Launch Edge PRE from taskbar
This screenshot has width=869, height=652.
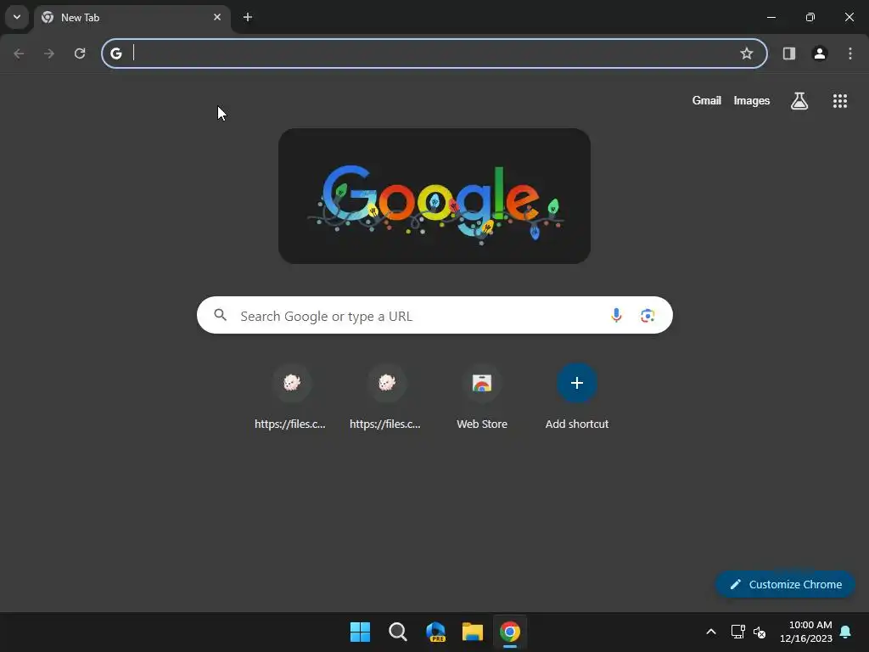pyautogui.click(x=435, y=632)
